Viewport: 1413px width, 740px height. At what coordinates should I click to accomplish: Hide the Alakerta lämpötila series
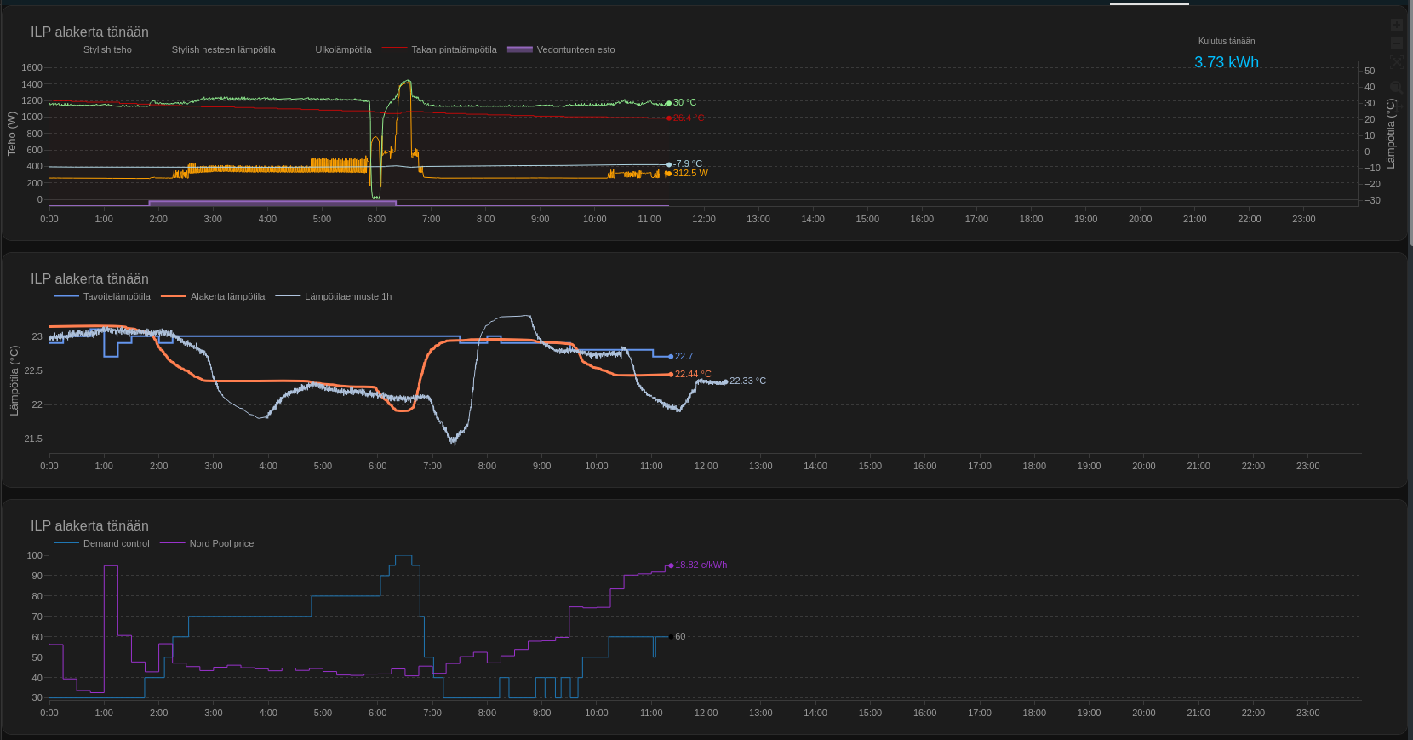[x=226, y=296]
